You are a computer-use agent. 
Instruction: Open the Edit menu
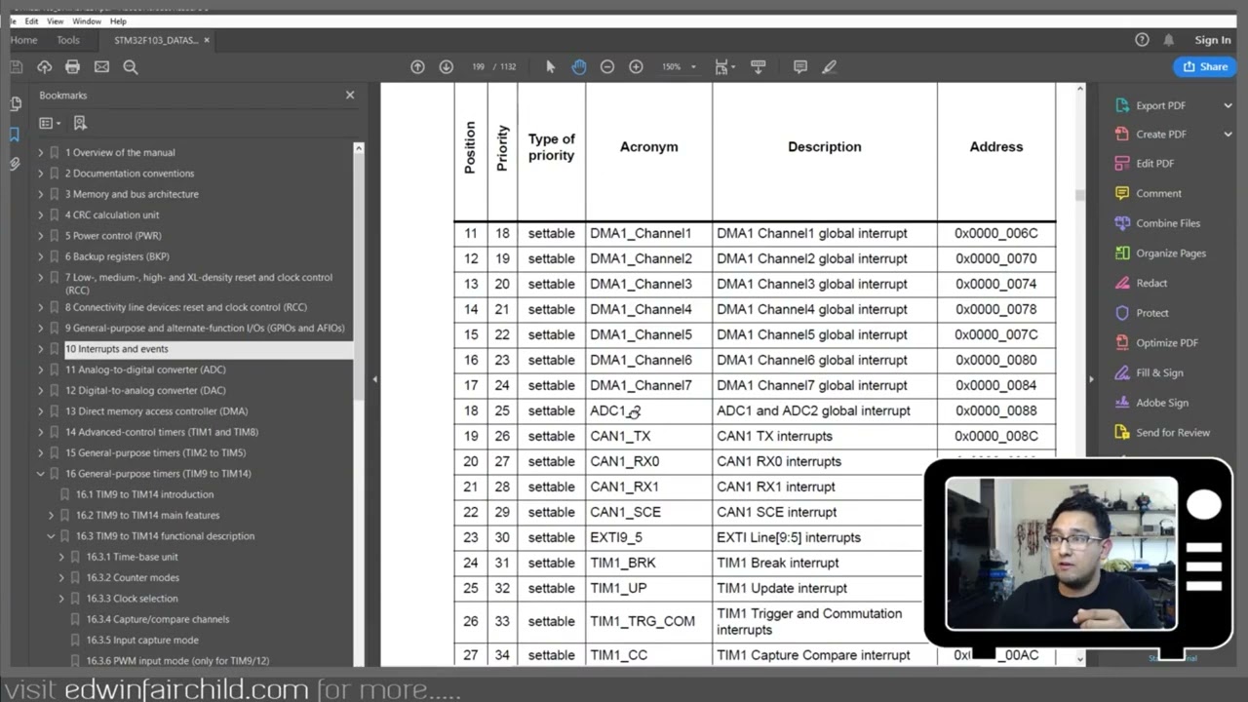(x=32, y=20)
